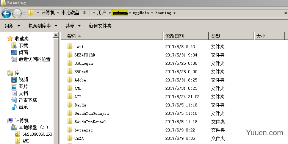Click the 库 libraries icon
Viewport: 288px width, 144px height.
tap(10, 73)
